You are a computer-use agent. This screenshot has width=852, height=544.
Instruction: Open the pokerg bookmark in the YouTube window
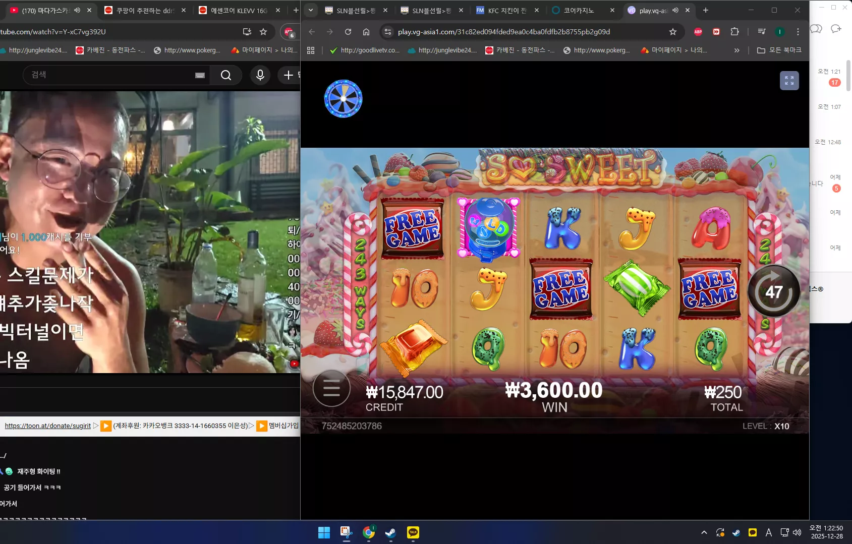[187, 50]
